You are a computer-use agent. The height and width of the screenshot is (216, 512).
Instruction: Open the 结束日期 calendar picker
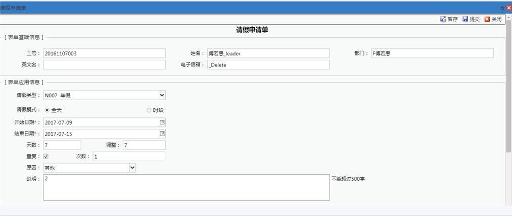162,134
